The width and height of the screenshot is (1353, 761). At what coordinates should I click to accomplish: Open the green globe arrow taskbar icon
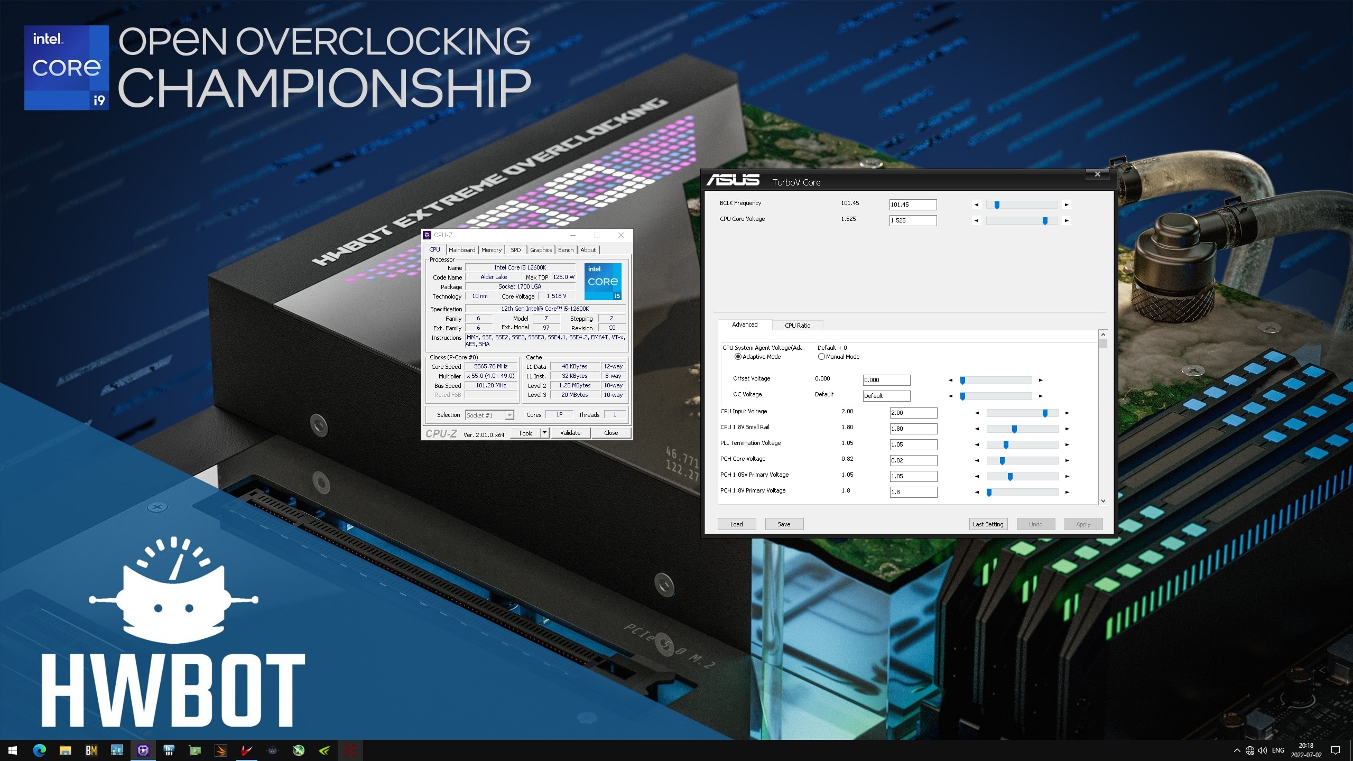click(x=299, y=750)
